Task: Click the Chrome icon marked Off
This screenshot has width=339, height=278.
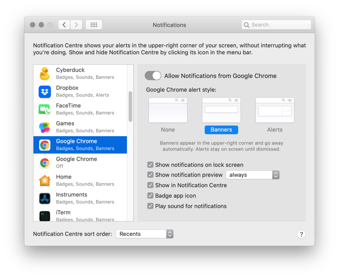Action: 45,163
